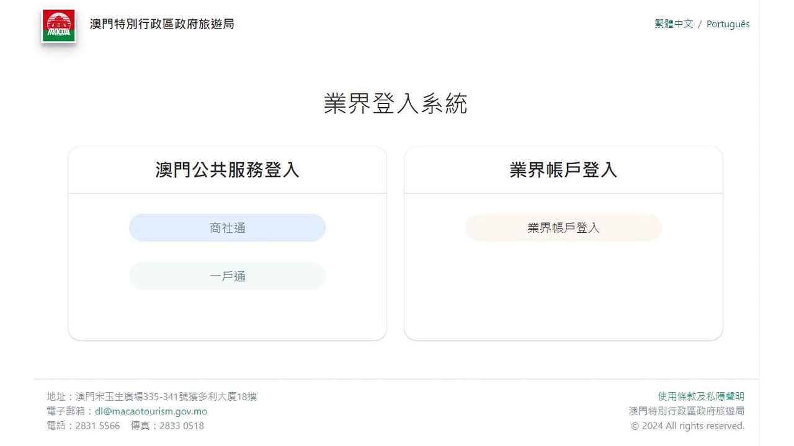Click the 業界帳戶登入 card heading
794x446 pixels.
(563, 170)
